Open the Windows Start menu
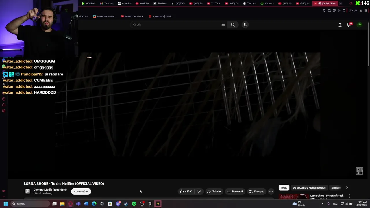 [x=5, y=204]
